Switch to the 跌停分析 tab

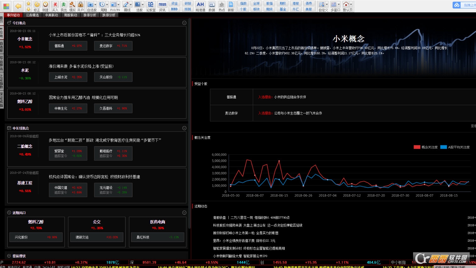(x=109, y=15)
